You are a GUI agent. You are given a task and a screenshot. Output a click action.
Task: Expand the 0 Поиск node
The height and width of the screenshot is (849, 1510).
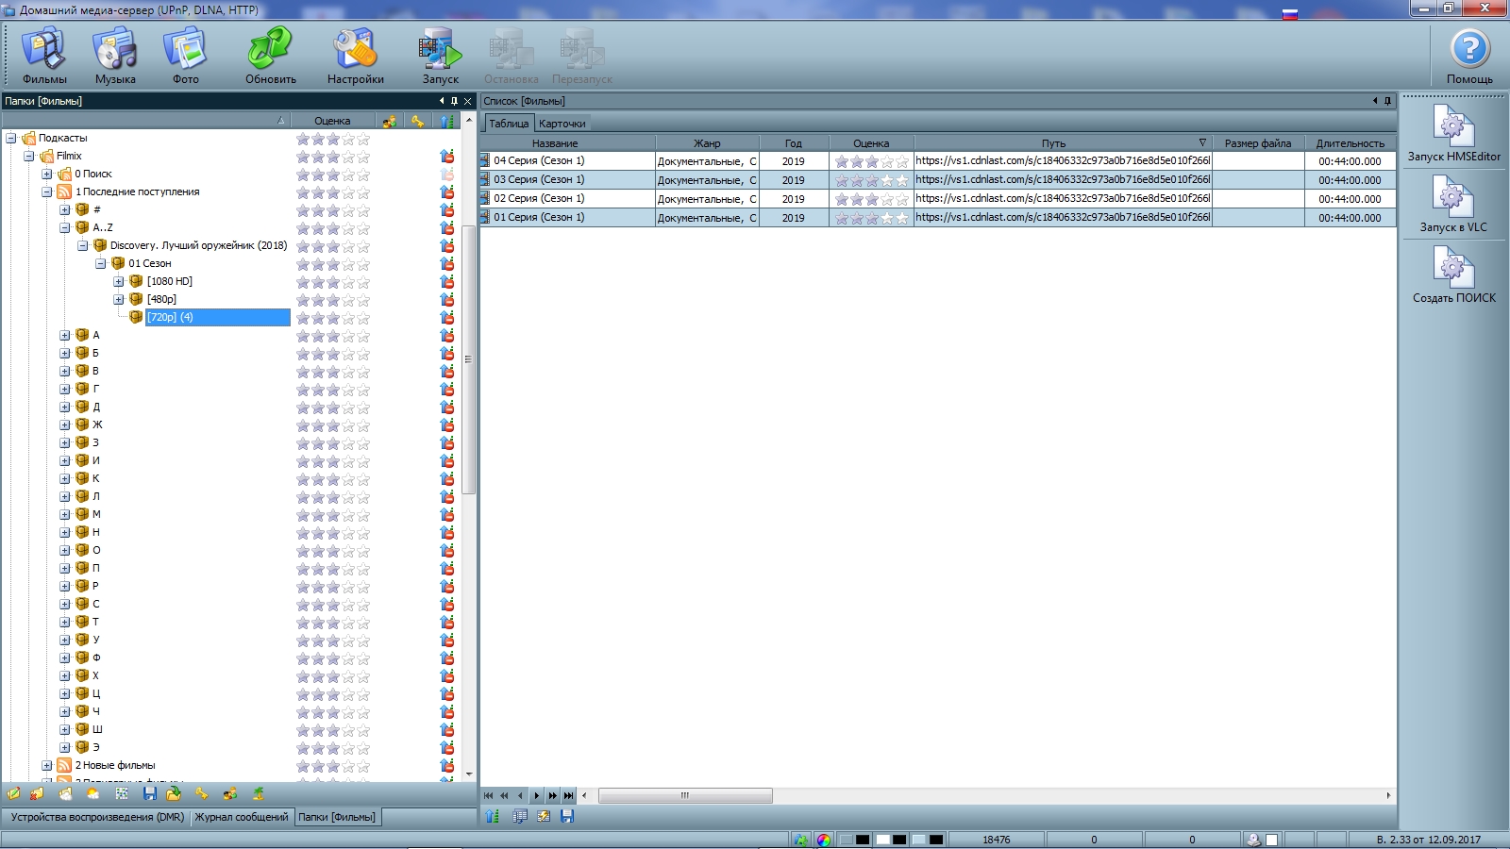47,174
